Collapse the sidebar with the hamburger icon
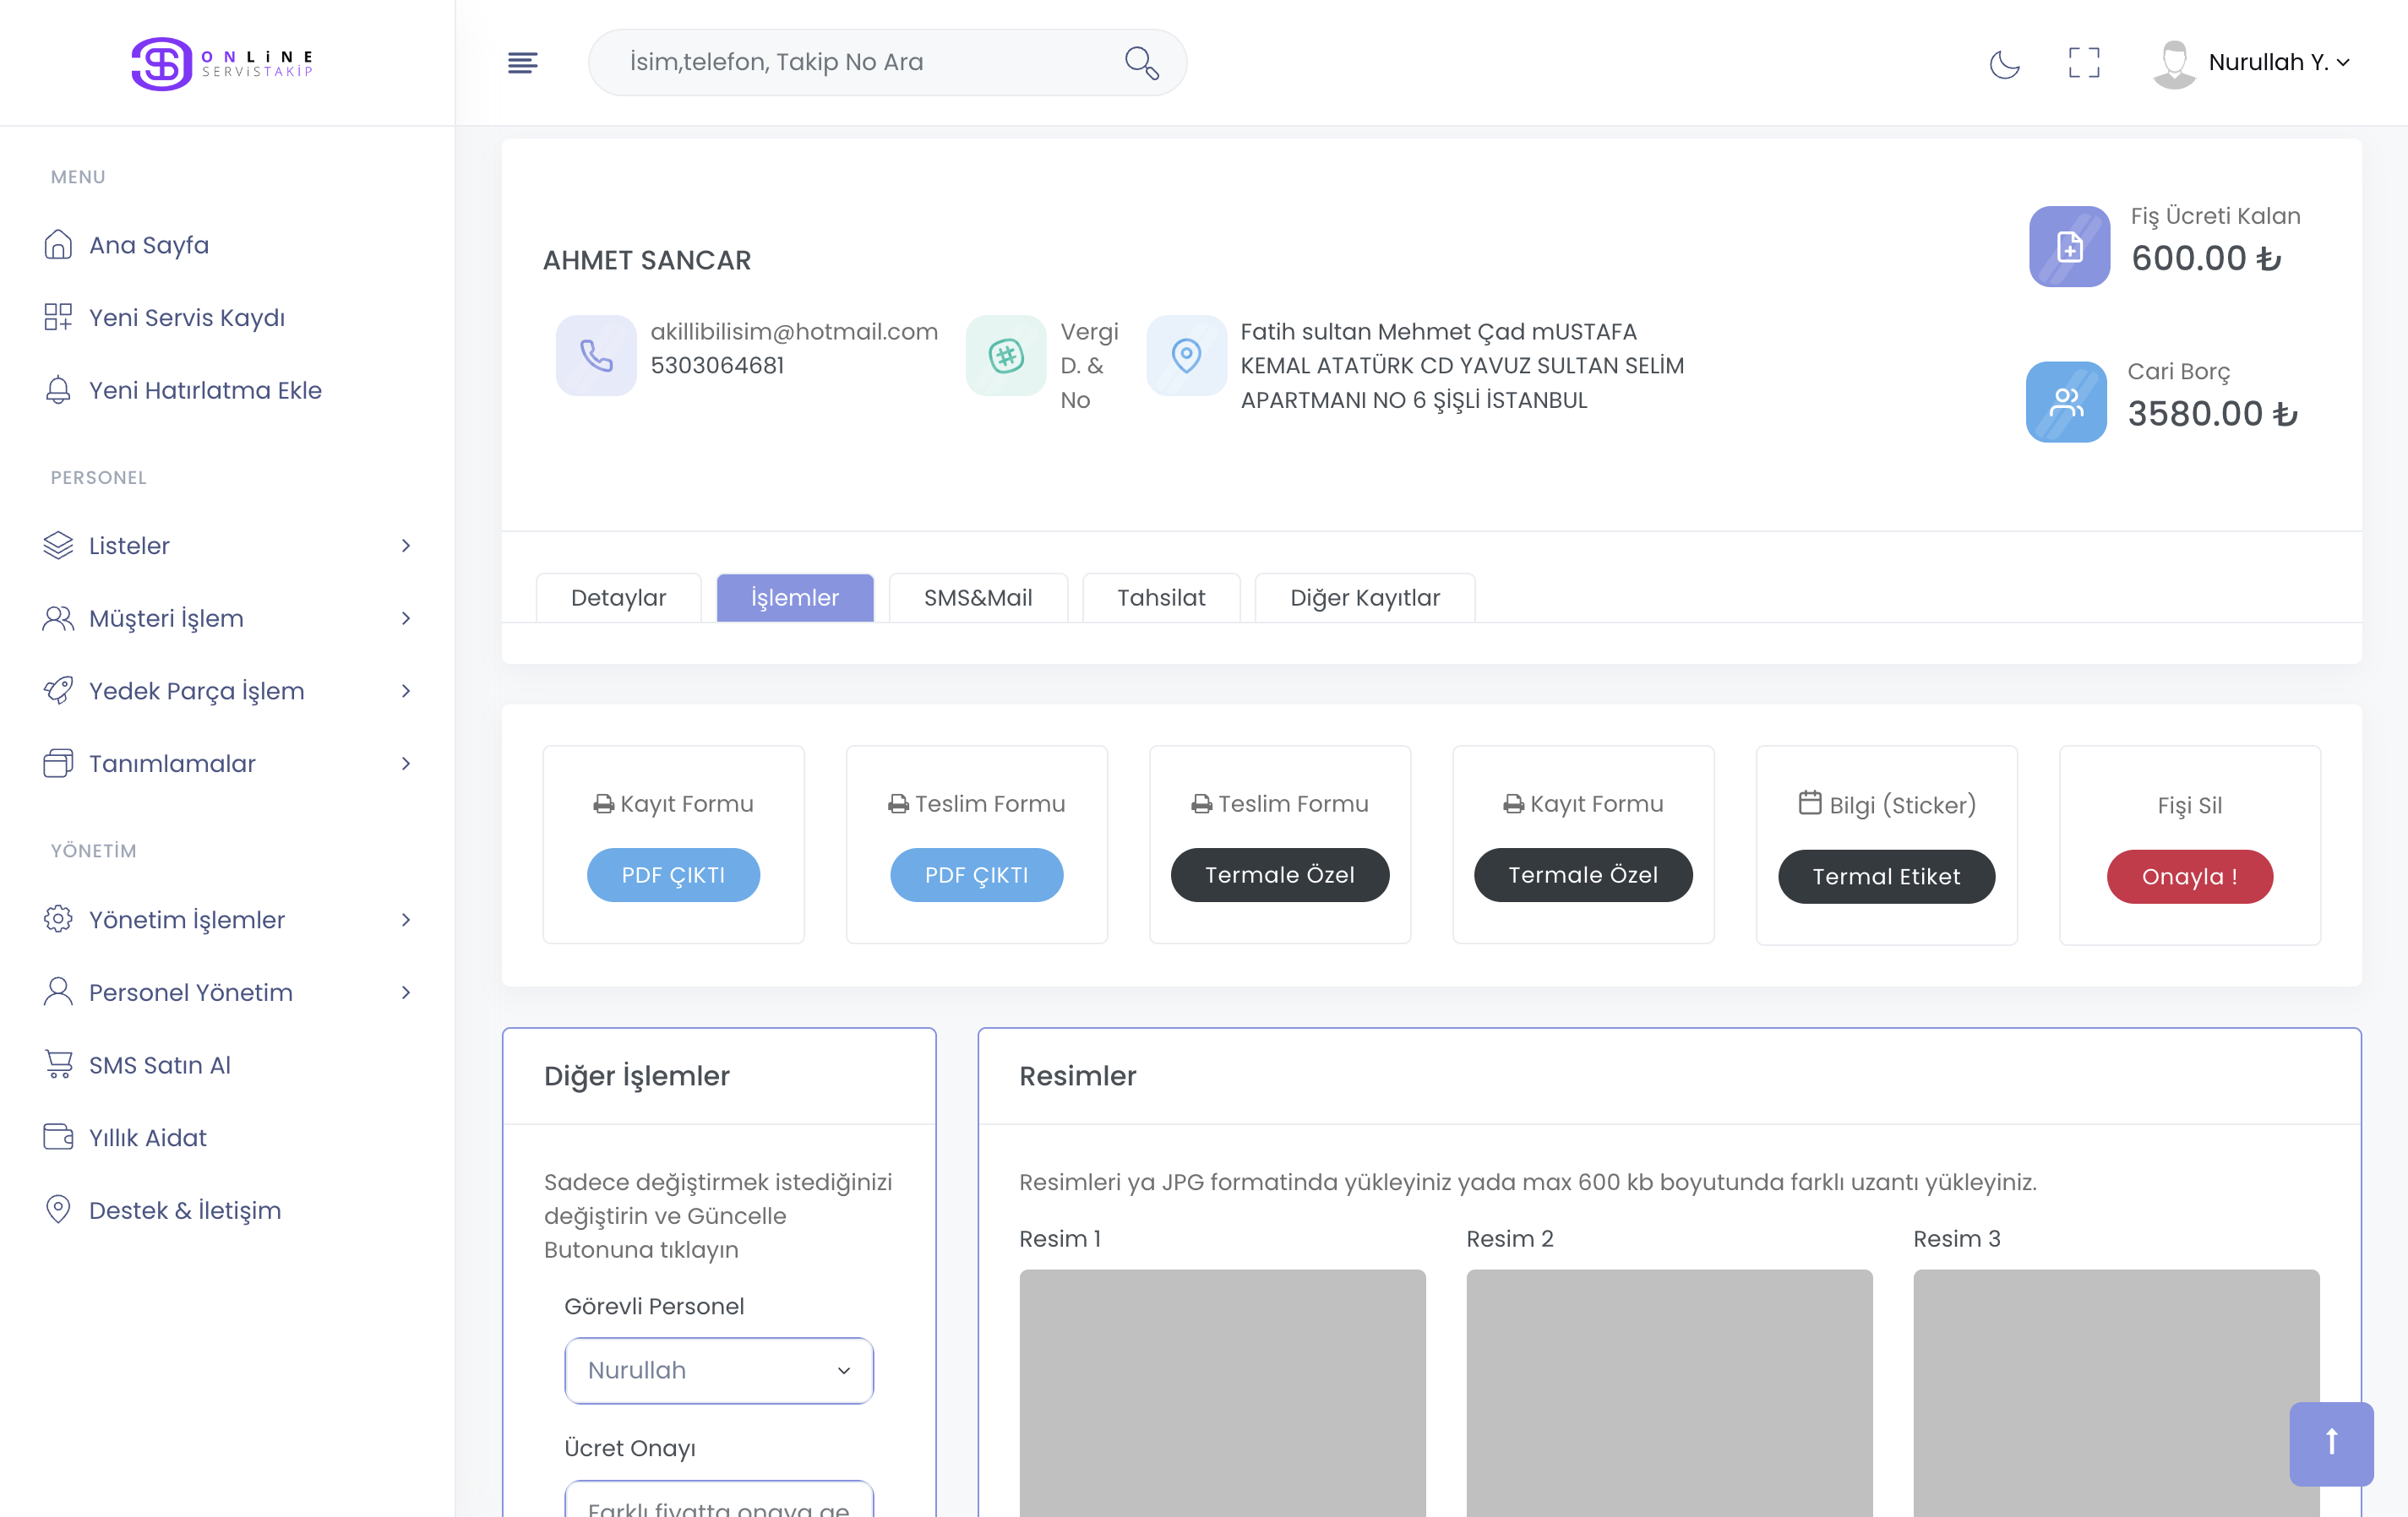 522,63
